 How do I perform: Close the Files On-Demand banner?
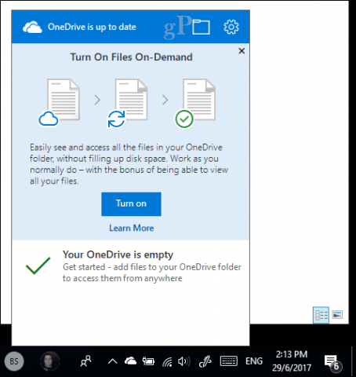pos(242,51)
